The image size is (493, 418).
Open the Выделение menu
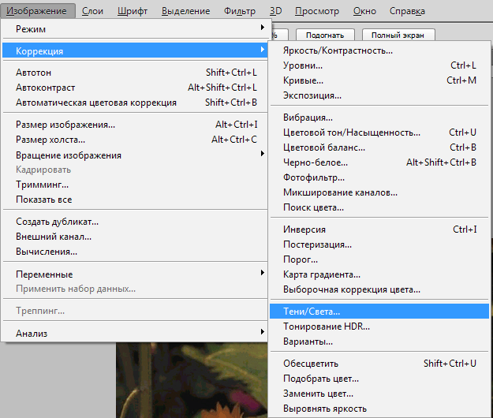[185, 11]
